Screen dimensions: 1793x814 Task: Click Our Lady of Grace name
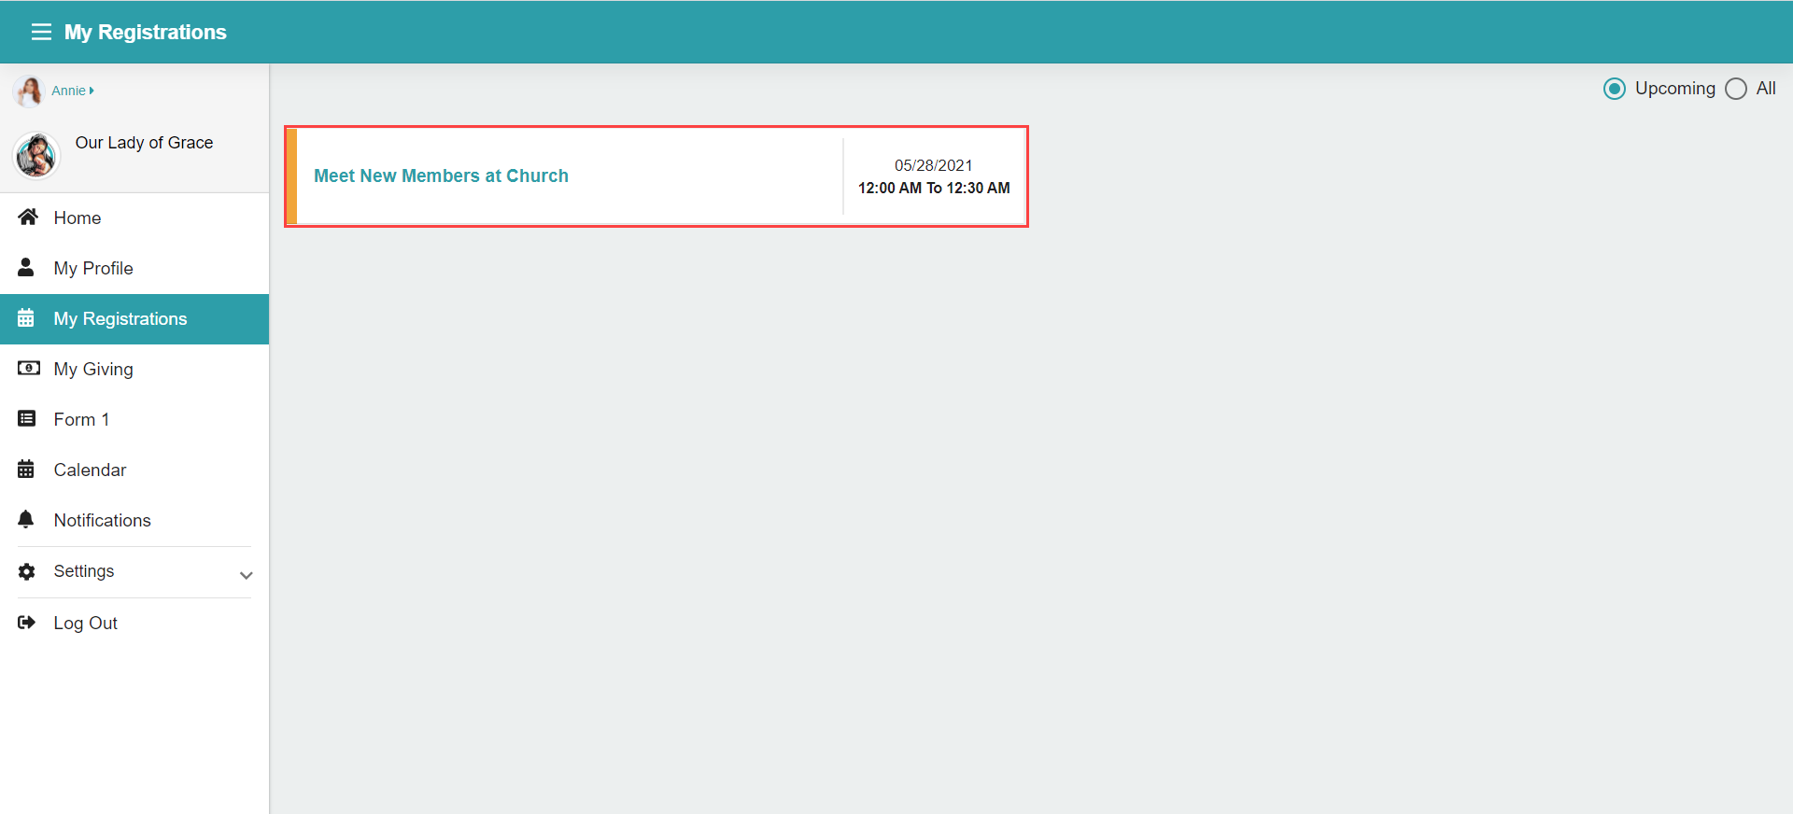tap(144, 143)
